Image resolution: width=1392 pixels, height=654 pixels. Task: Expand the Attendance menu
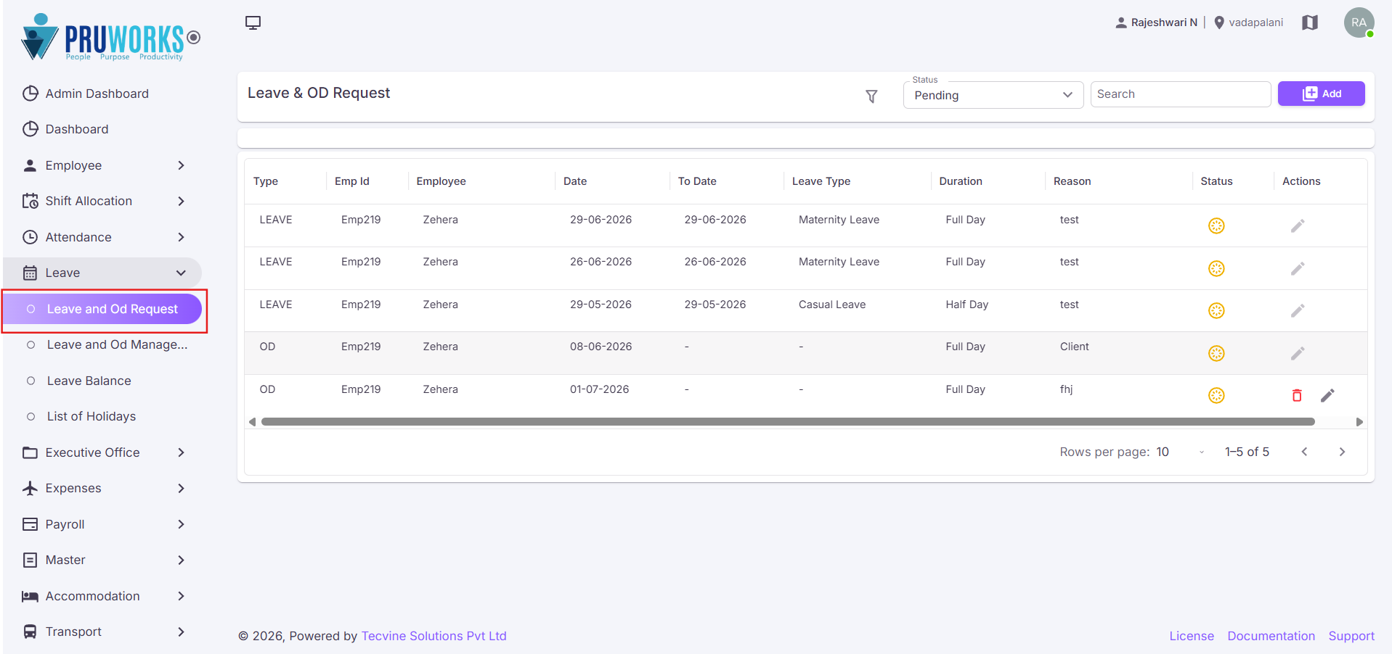tap(102, 237)
